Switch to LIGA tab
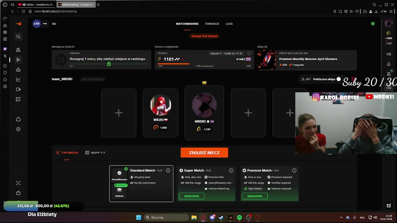The height and width of the screenshot is (223, 397). coord(229,24)
